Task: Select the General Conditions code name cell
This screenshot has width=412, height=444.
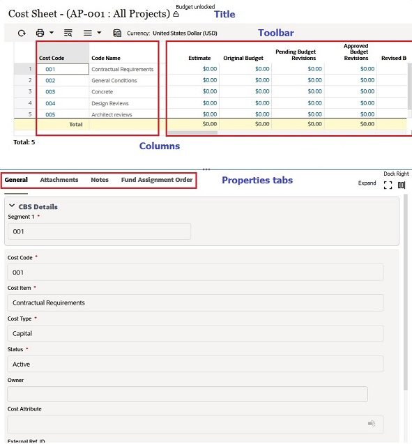Action: click(x=123, y=80)
